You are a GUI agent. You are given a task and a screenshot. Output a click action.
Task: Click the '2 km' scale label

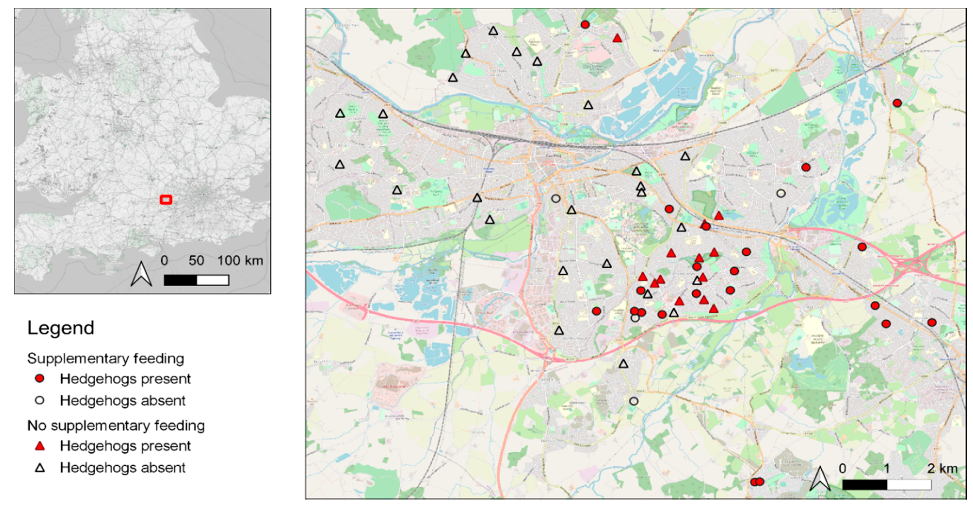click(x=942, y=469)
